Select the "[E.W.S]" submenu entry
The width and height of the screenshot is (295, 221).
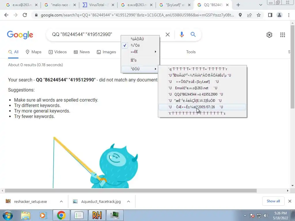pos(203,101)
